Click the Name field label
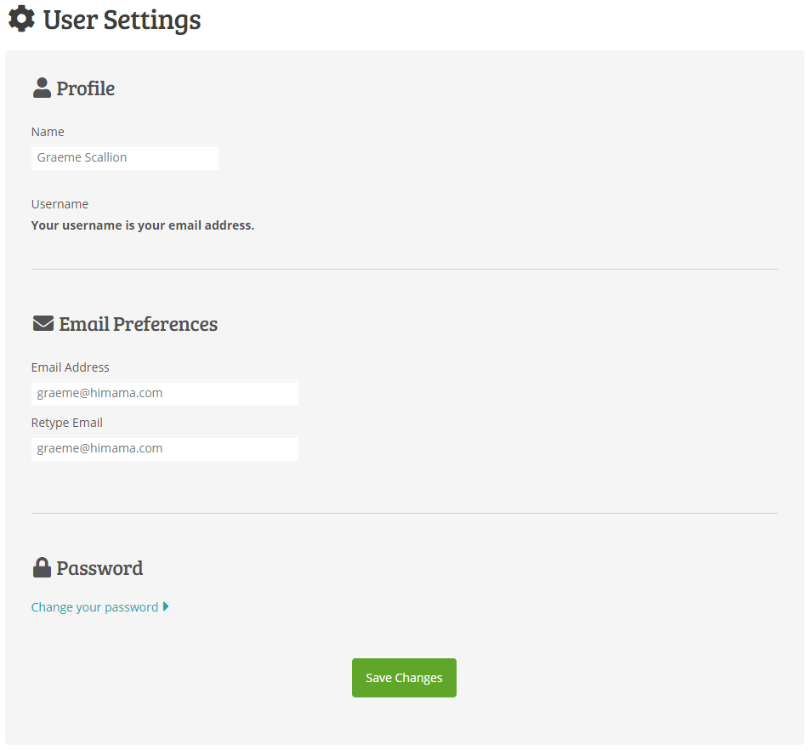This screenshot has height=751, width=812. 48,131
